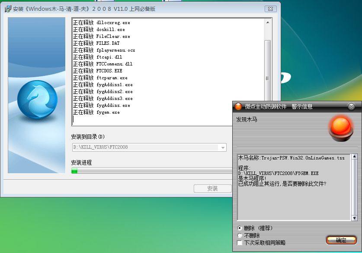The image size is (362, 253).
Task: Click the log line 正在释放 dllocxreg.exe
Action: [102, 22]
